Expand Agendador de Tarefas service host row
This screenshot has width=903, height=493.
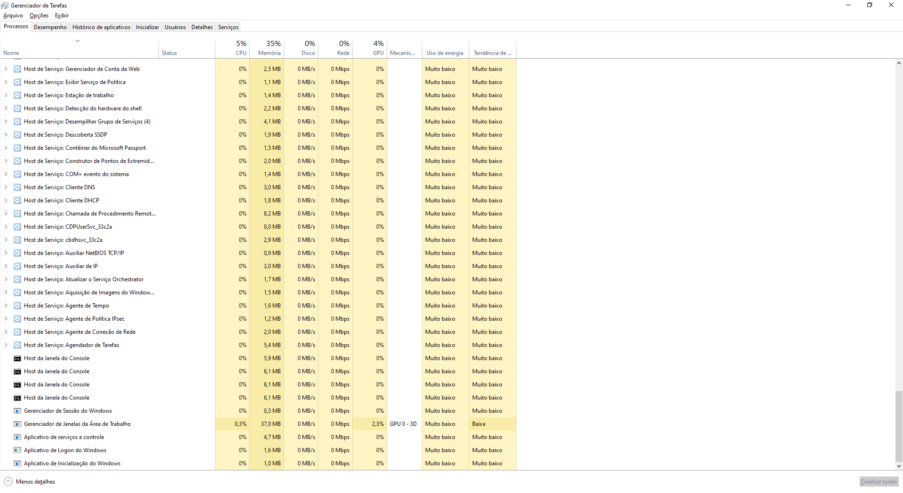tap(6, 345)
